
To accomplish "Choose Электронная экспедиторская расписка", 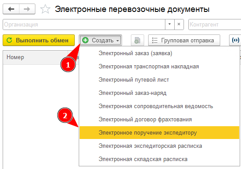I will [x=159, y=146].
